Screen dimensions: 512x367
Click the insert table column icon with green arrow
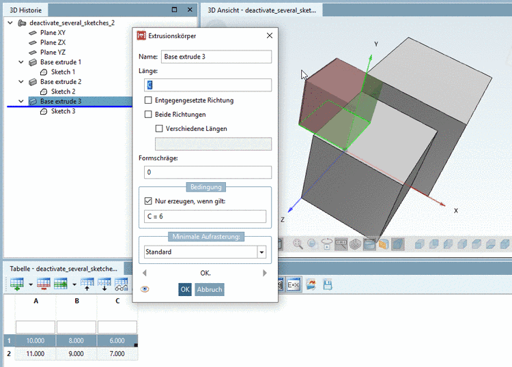coord(61,284)
